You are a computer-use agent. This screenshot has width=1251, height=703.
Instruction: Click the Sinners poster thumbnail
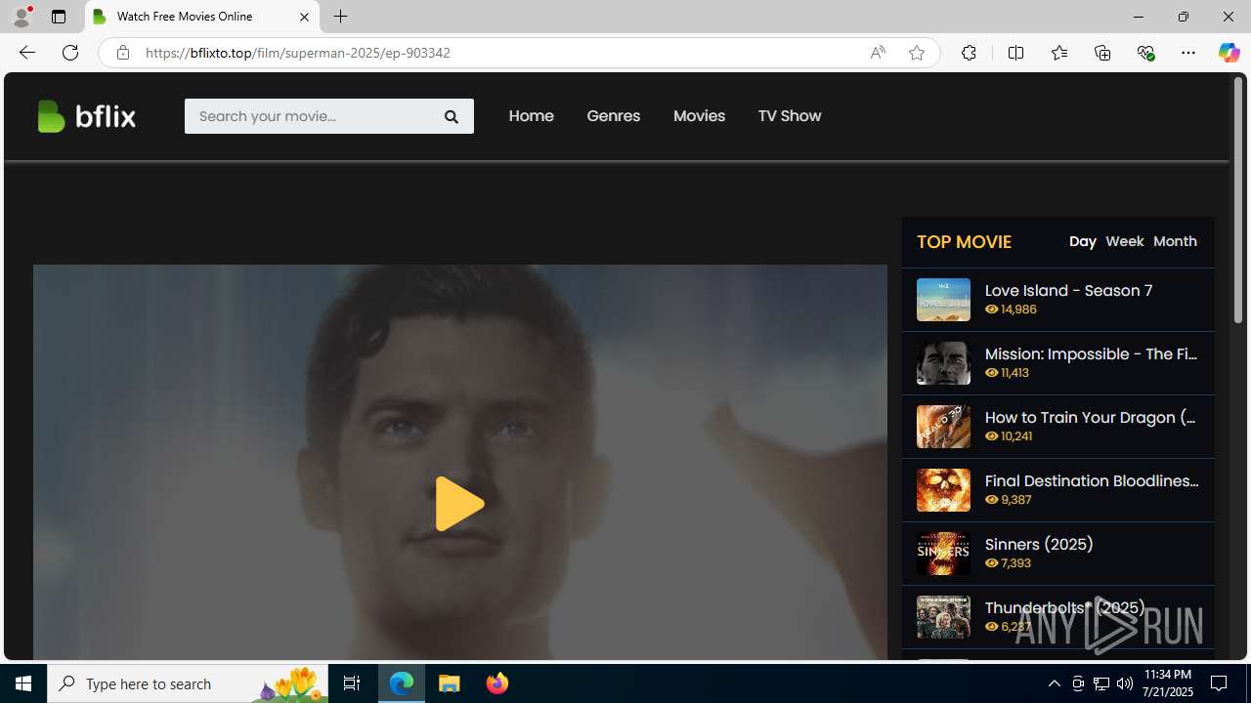pos(943,554)
